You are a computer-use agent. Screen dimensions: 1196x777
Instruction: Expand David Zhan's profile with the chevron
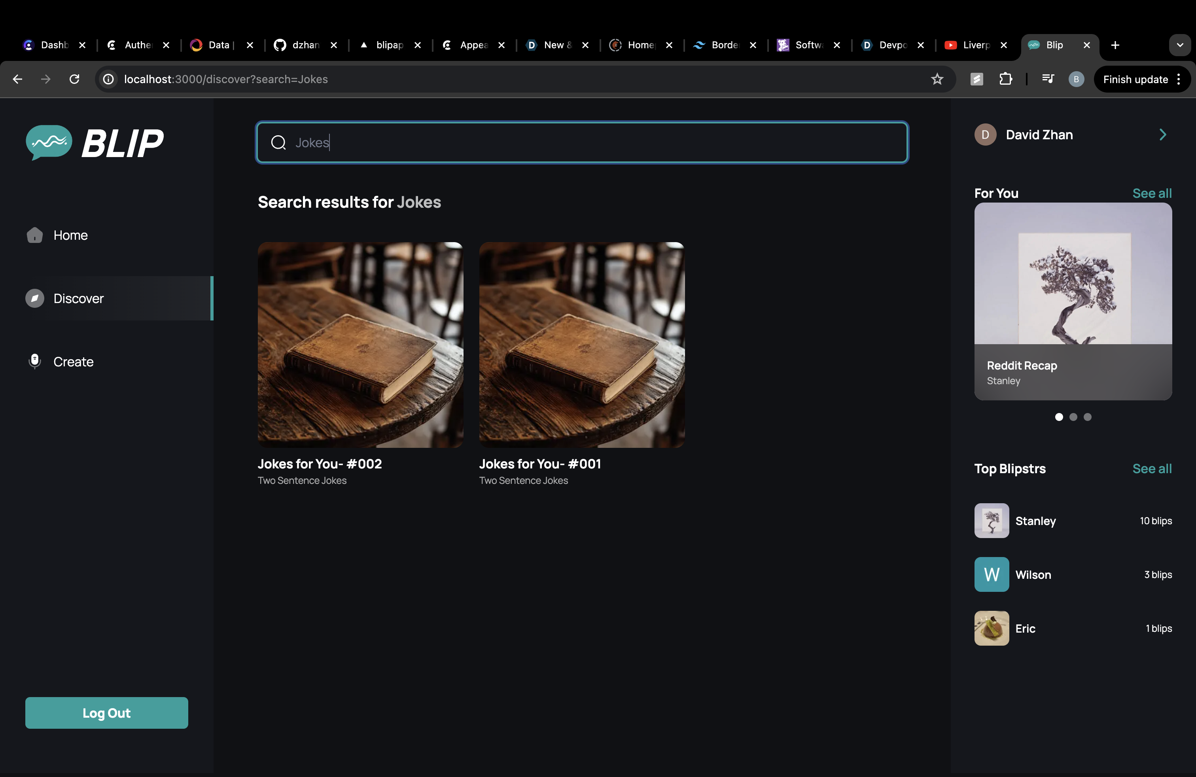pos(1162,134)
